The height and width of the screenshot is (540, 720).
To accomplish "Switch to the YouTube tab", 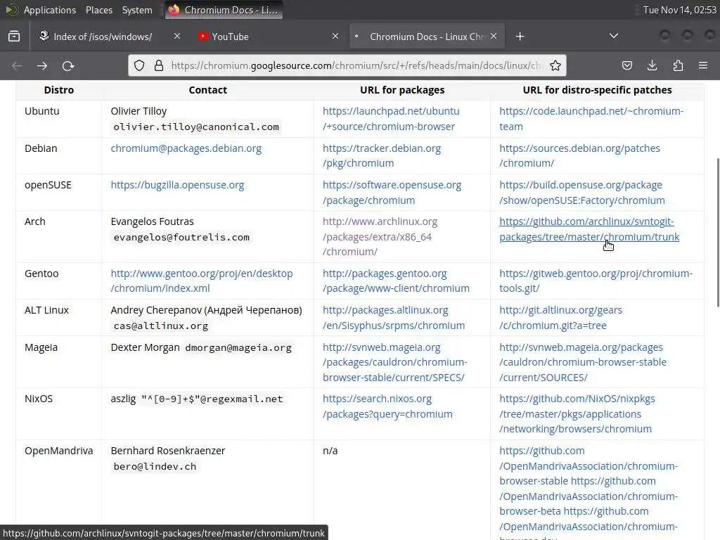I will click(269, 37).
